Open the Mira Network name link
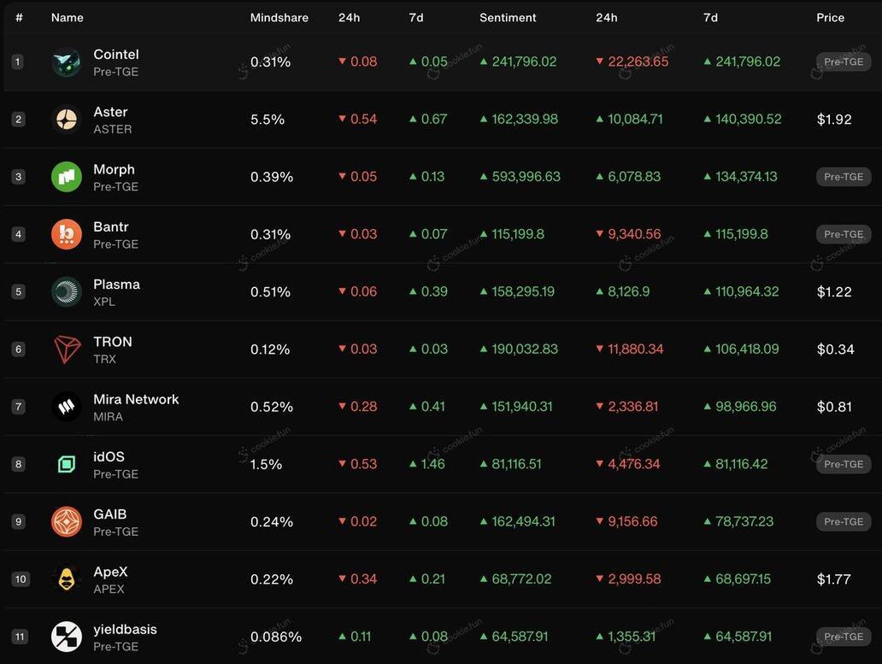 tap(136, 399)
